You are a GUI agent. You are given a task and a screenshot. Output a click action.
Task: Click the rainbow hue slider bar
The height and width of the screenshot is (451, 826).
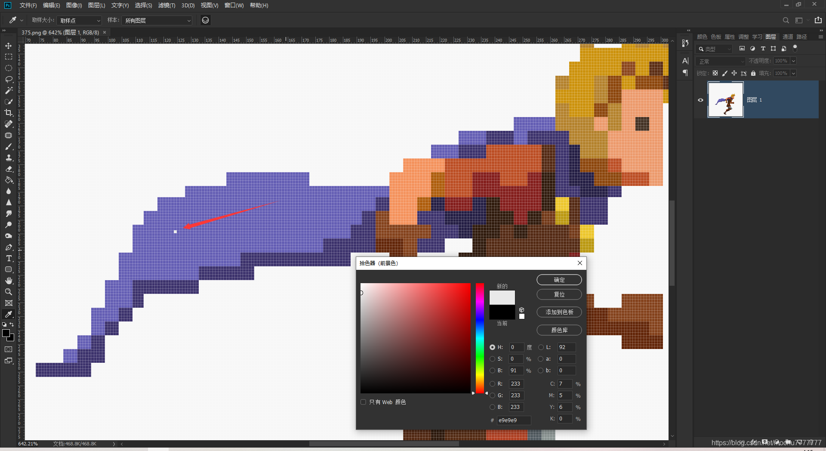tap(480, 338)
